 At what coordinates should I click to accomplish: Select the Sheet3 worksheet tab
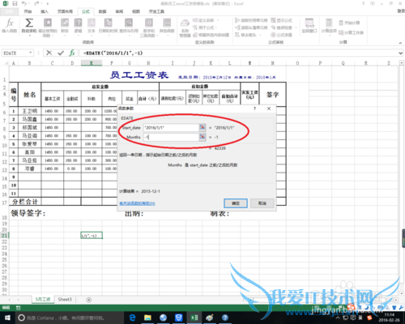[x=65, y=300]
